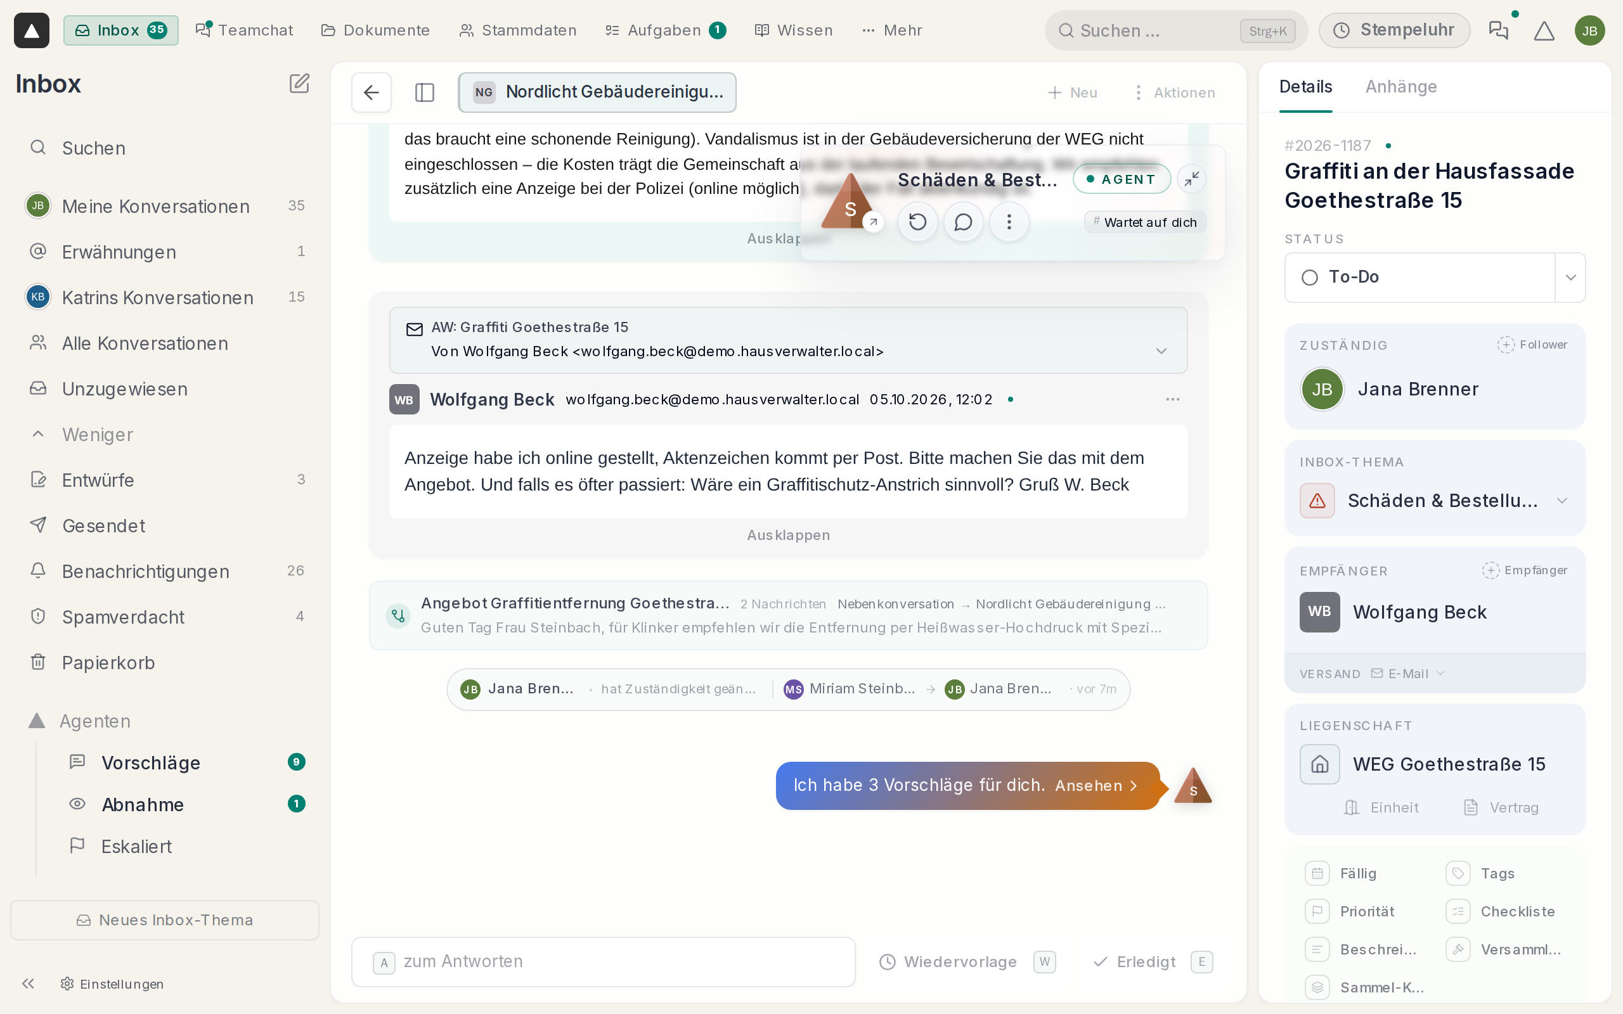Open the agent card chat bubble icon
This screenshot has width=1623, height=1014.
click(x=963, y=222)
